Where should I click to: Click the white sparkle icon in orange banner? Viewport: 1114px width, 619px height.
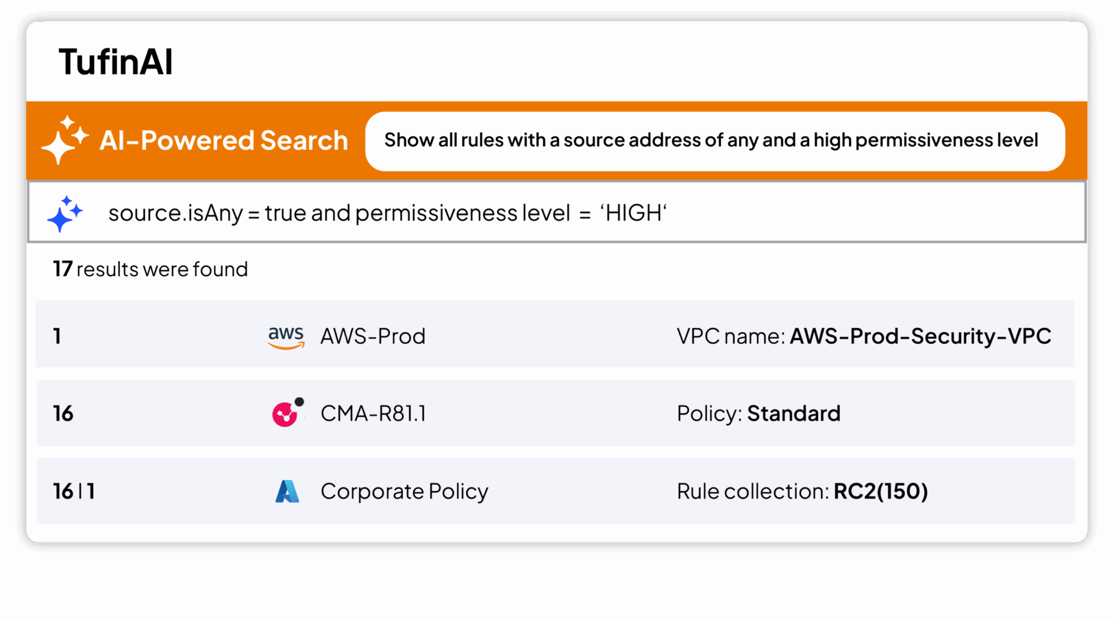65,140
